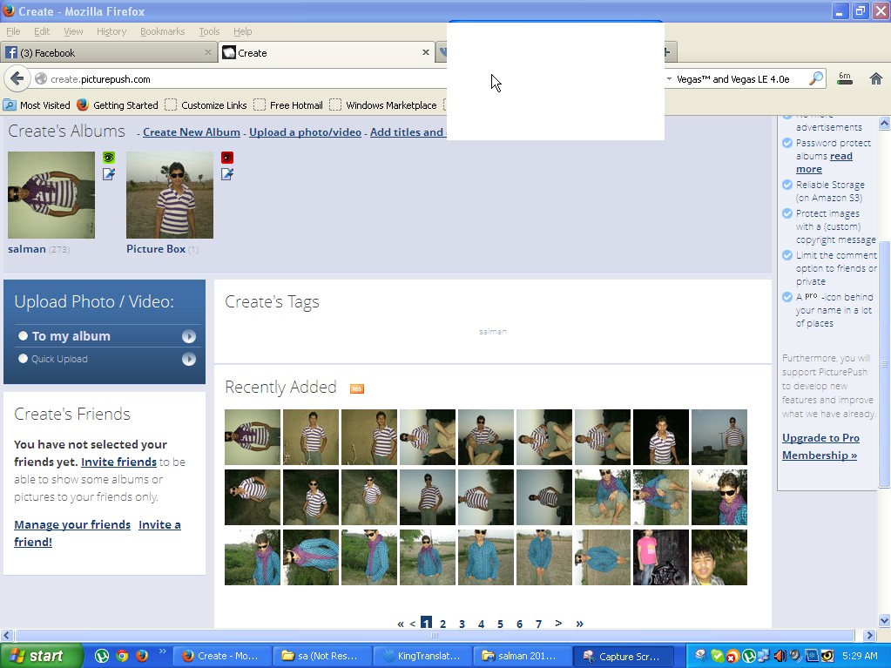Click the arrow icon next to To my album
This screenshot has height=668, width=891.
coord(189,337)
